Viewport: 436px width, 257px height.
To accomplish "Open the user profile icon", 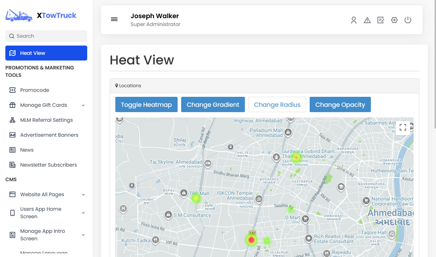I will coord(353,20).
